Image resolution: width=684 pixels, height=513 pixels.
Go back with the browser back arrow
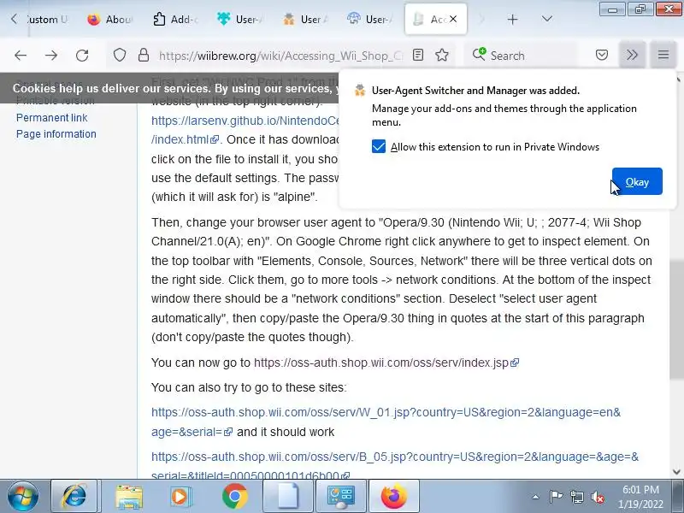point(20,56)
